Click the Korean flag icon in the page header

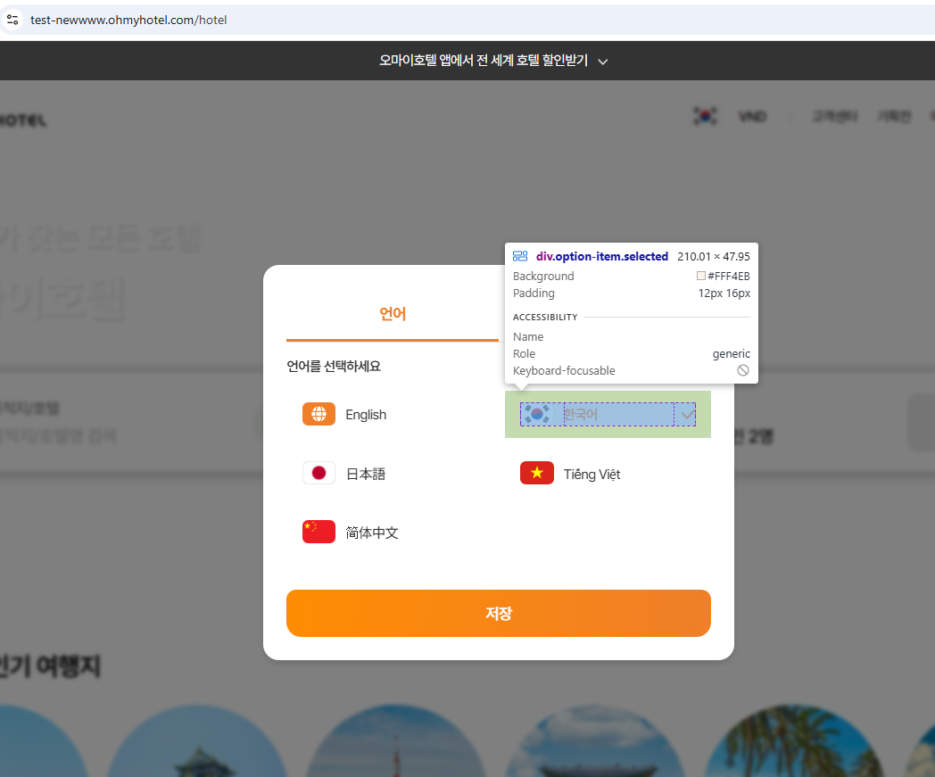(x=705, y=116)
